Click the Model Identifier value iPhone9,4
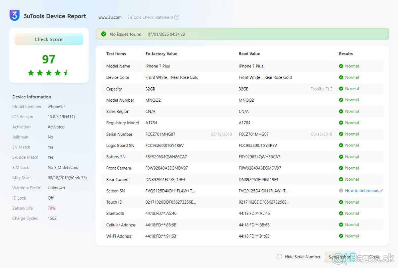398x268 pixels. pyautogui.click(x=57, y=107)
